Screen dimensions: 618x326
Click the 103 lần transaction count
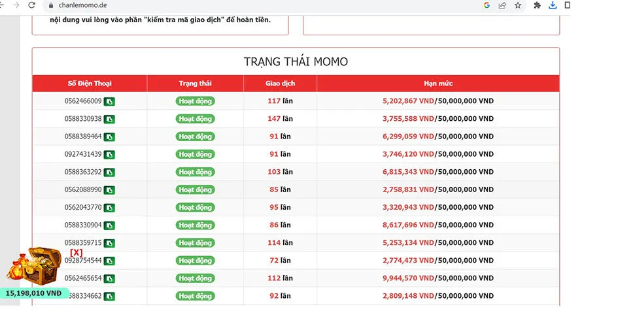pos(281,172)
